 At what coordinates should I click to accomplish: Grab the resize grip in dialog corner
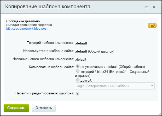pyautogui.click(x=159, y=113)
